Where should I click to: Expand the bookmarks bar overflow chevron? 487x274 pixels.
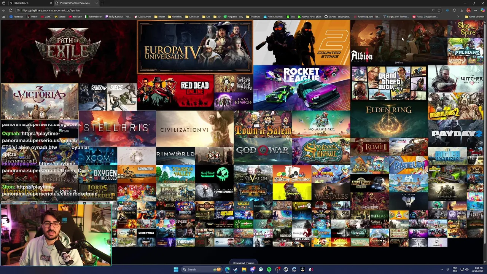pos(458,17)
